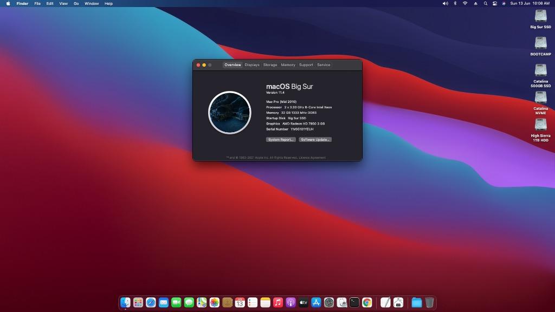Open Control Center in the menu bar
Image resolution: width=555 pixels, height=312 pixels.
click(x=494, y=4)
